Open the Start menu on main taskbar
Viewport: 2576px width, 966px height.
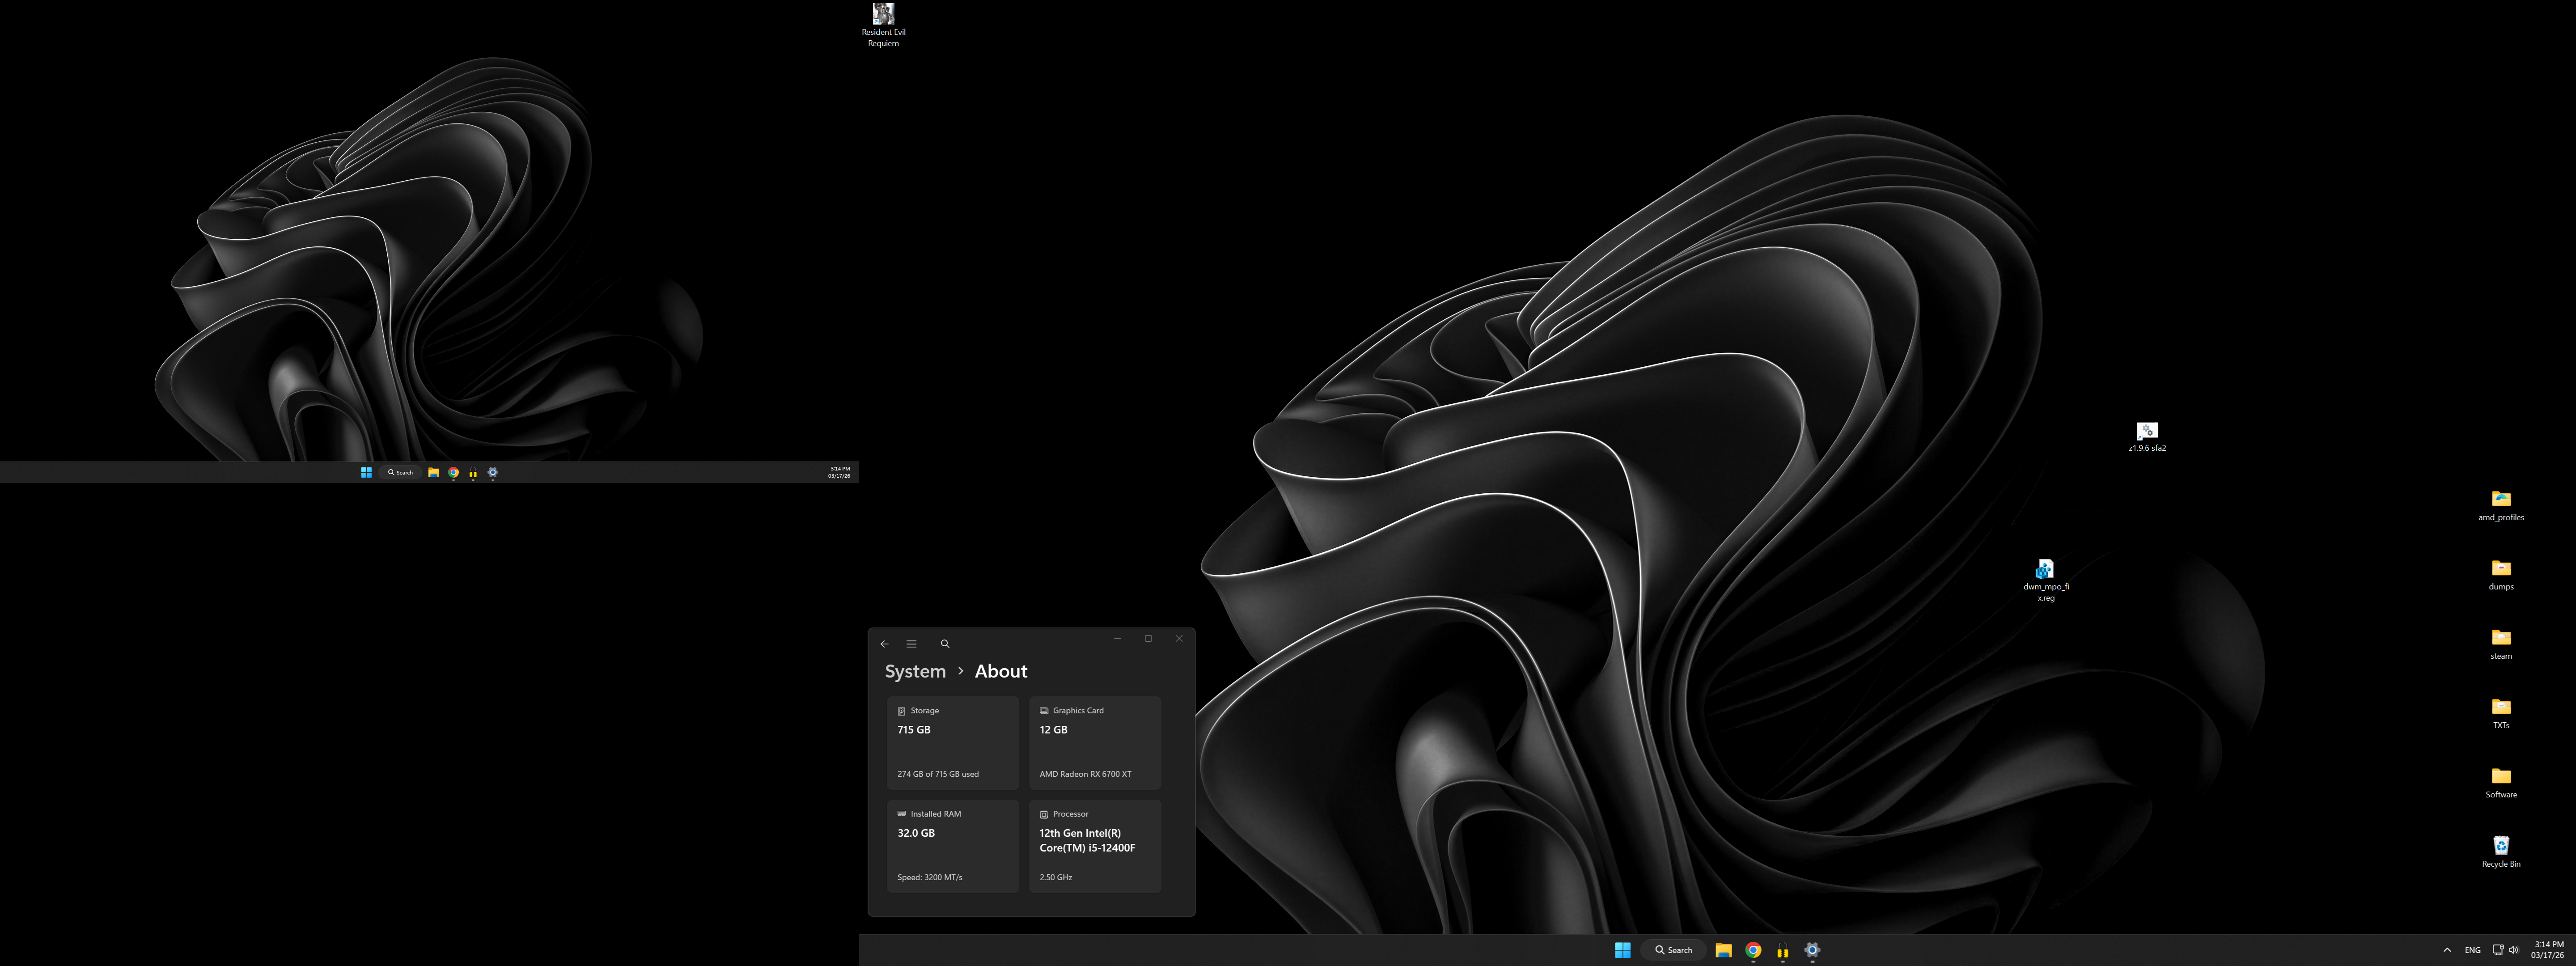tap(1622, 950)
